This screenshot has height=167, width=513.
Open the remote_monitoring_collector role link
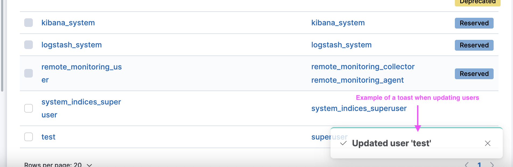[363, 67]
